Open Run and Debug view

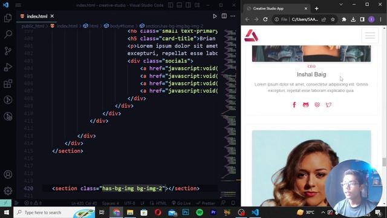8,67
